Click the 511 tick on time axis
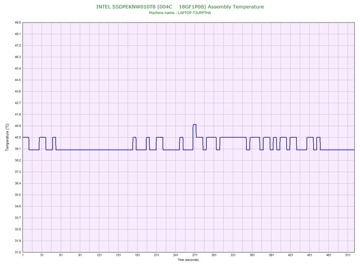This screenshot has width=360, height=269. click(x=348, y=255)
